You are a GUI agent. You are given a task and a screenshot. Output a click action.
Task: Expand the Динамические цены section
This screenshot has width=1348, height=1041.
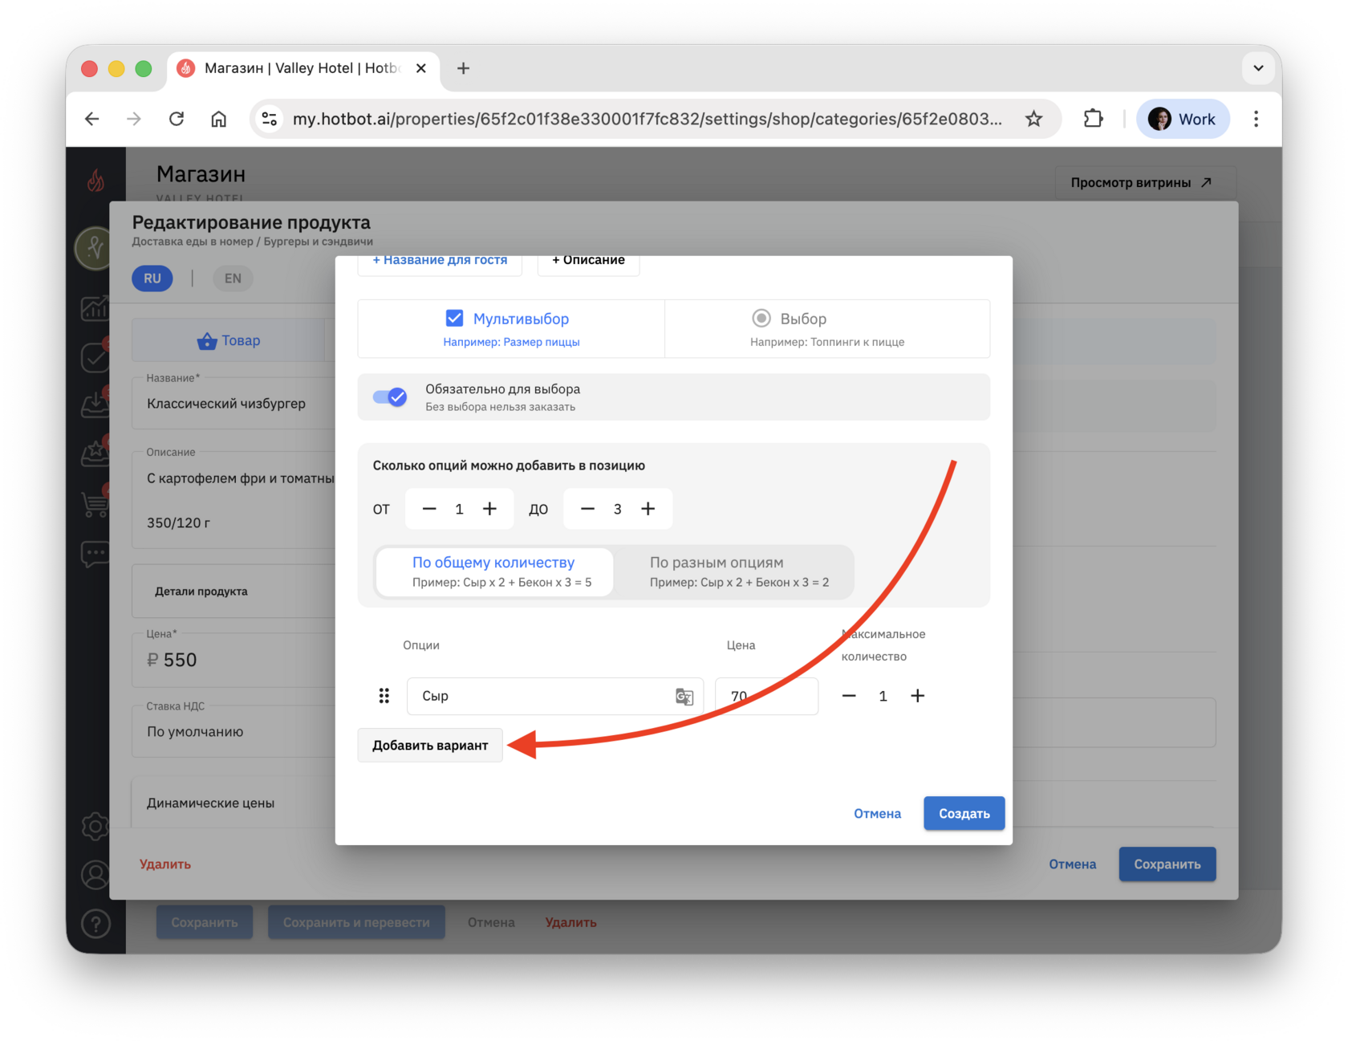(233, 803)
